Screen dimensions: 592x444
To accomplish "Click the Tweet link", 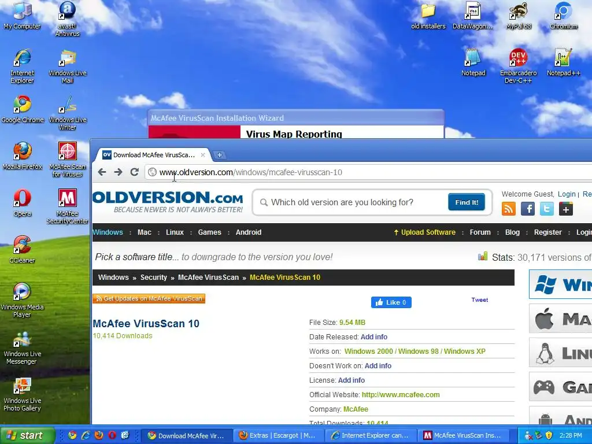I will pos(479,300).
